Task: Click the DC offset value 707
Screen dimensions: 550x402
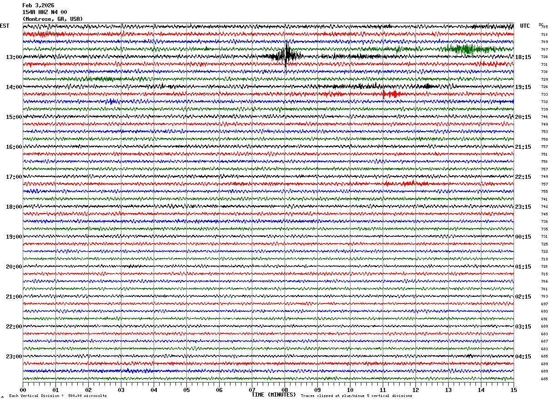Action: [544, 49]
